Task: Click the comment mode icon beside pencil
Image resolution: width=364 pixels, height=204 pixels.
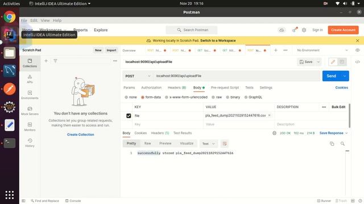Action: point(342,62)
